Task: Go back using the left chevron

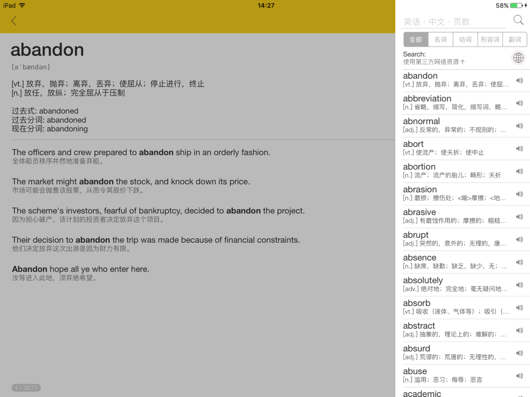Action: coord(14,21)
